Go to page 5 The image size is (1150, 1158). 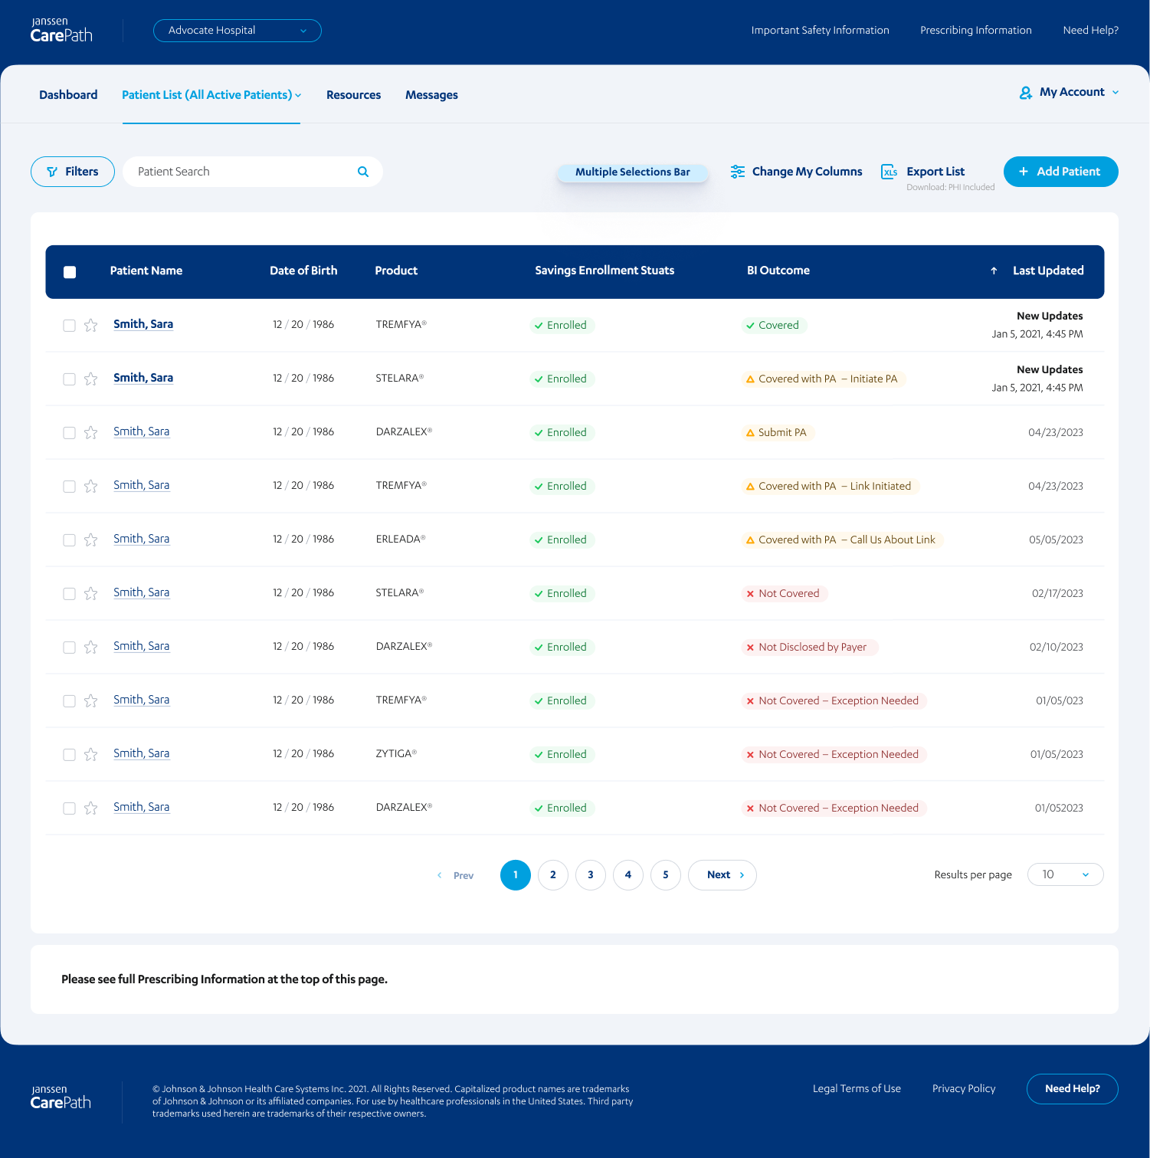[666, 875]
